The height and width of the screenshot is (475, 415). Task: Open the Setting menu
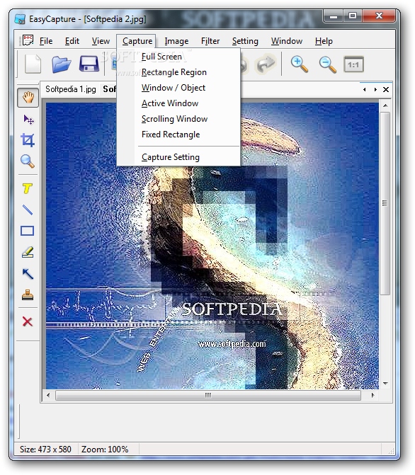coord(245,41)
